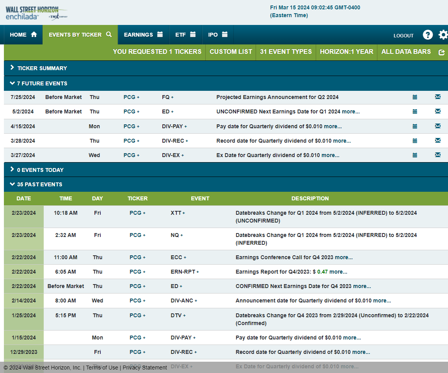Open the IPO tab
This screenshot has width=448, height=373.
pyautogui.click(x=217, y=35)
